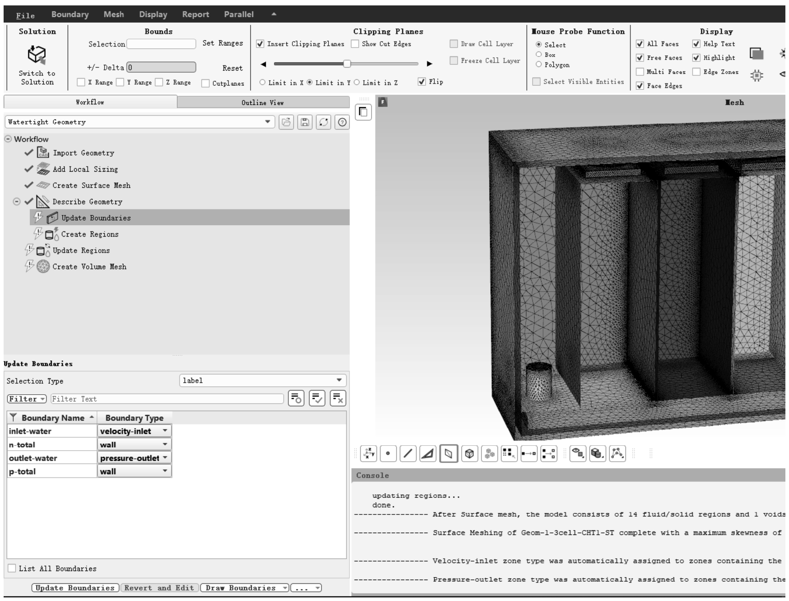
Task: Open the Watertight Geometry workflow dropdown
Action: [140, 122]
